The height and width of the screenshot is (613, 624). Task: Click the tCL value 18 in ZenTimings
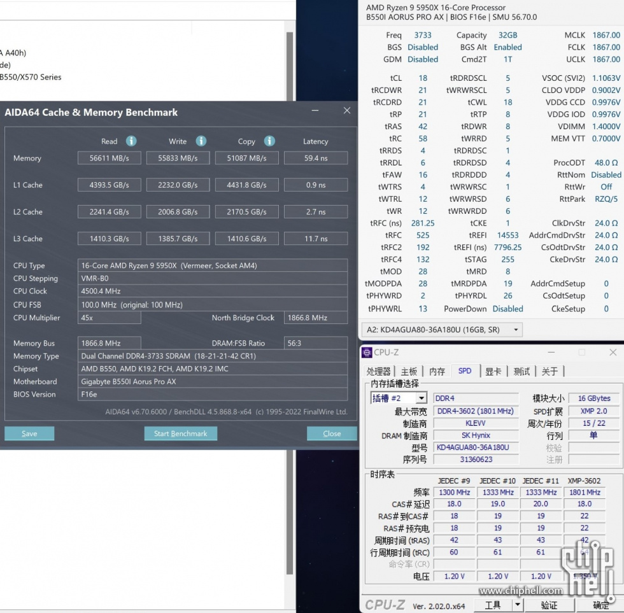423,78
